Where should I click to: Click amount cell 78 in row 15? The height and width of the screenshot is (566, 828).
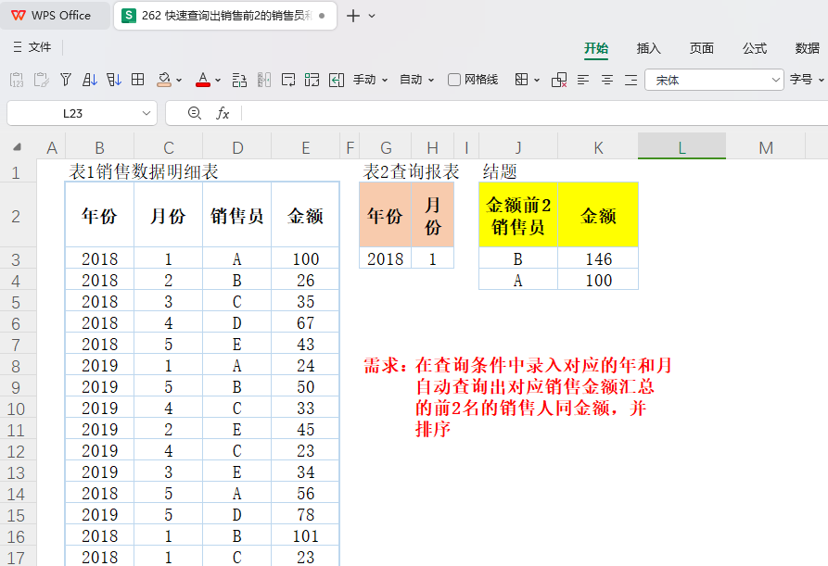305,514
